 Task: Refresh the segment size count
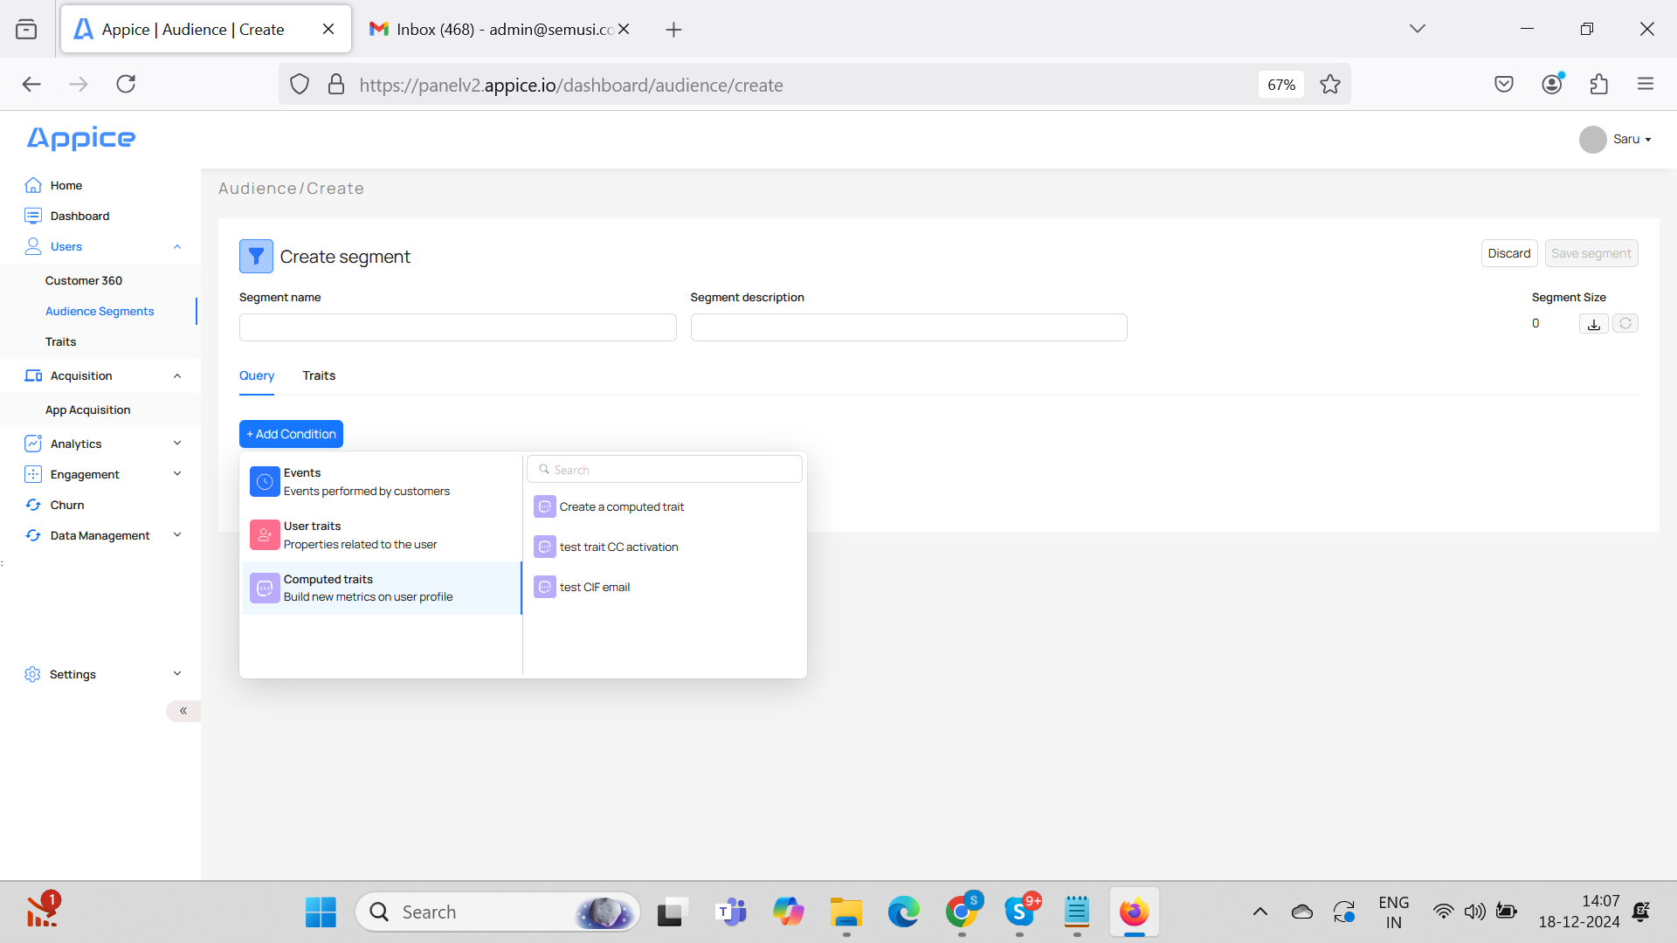tap(1625, 323)
